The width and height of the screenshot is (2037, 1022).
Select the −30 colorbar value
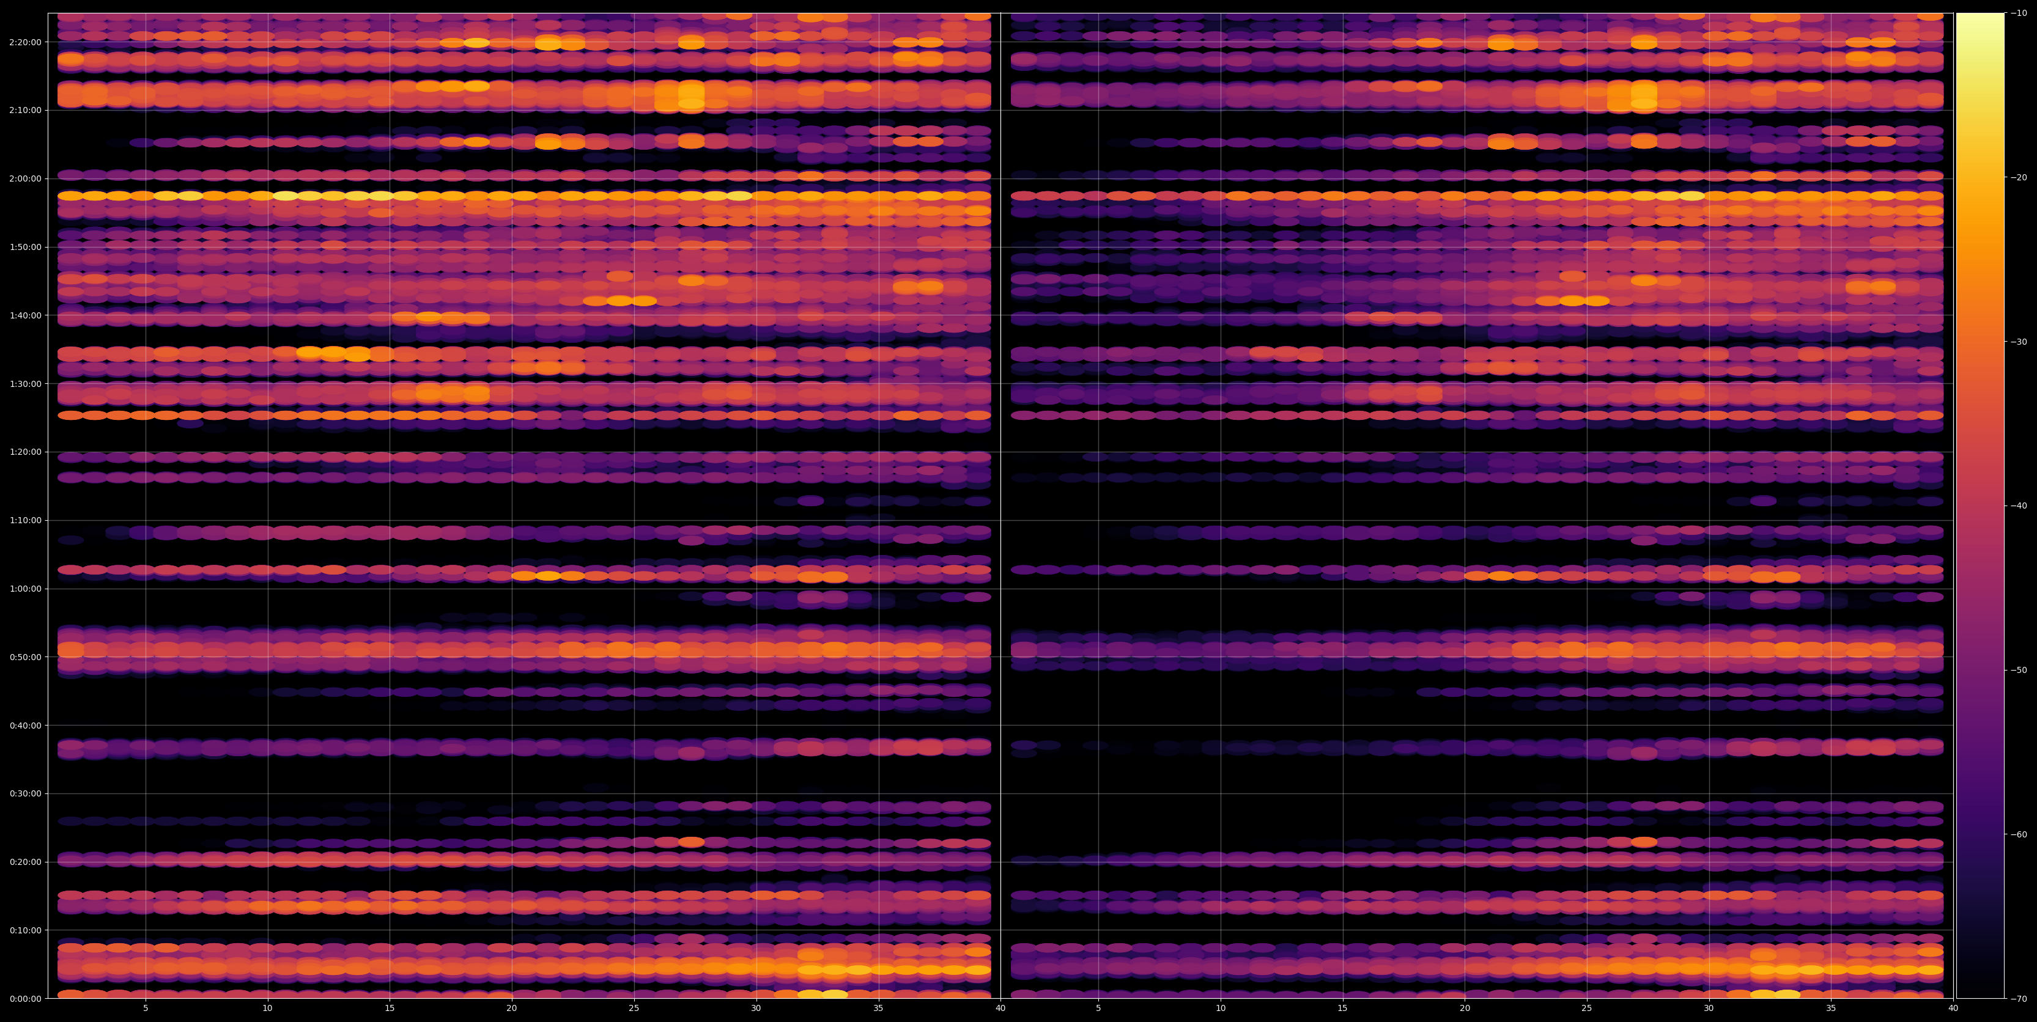pos(2018,342)
